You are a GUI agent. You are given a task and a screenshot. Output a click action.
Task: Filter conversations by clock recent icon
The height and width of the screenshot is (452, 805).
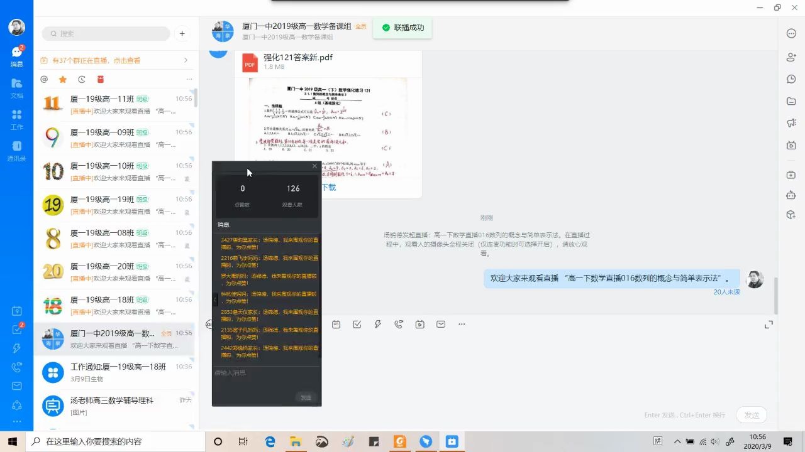[81, 79]
